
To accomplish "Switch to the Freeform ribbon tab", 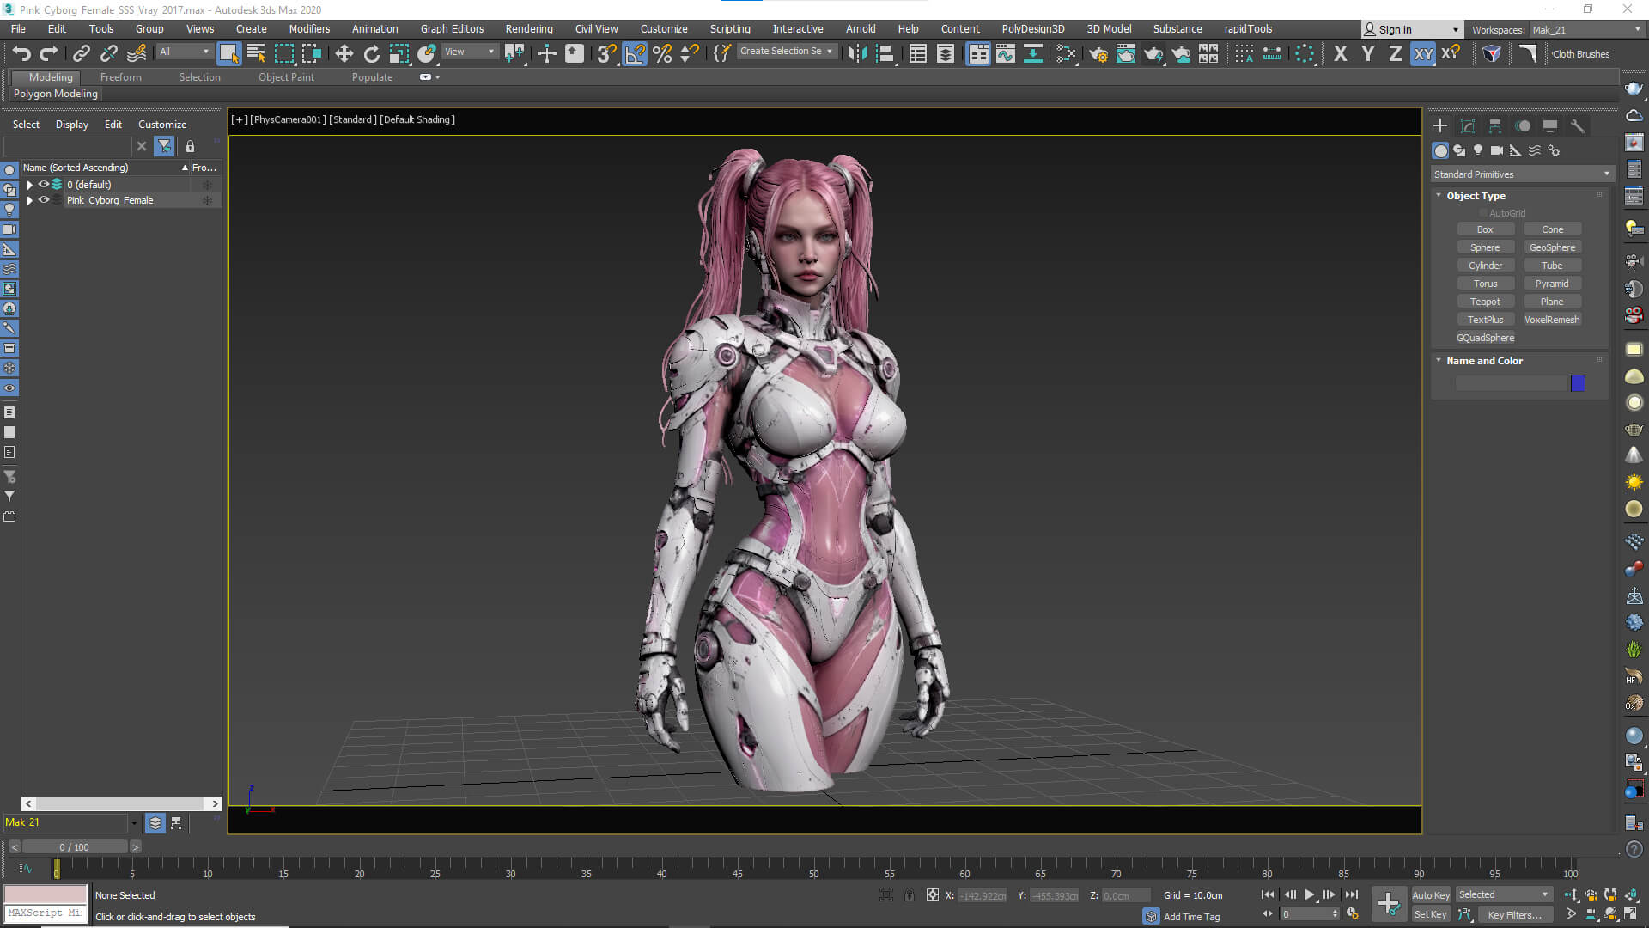I will (120, 77).
